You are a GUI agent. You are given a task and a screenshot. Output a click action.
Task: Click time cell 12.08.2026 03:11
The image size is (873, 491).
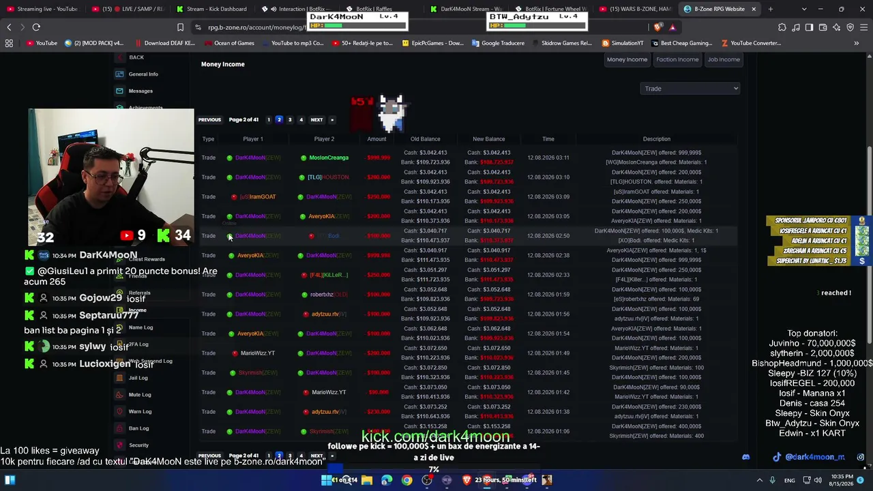click(x=548, y=158)
